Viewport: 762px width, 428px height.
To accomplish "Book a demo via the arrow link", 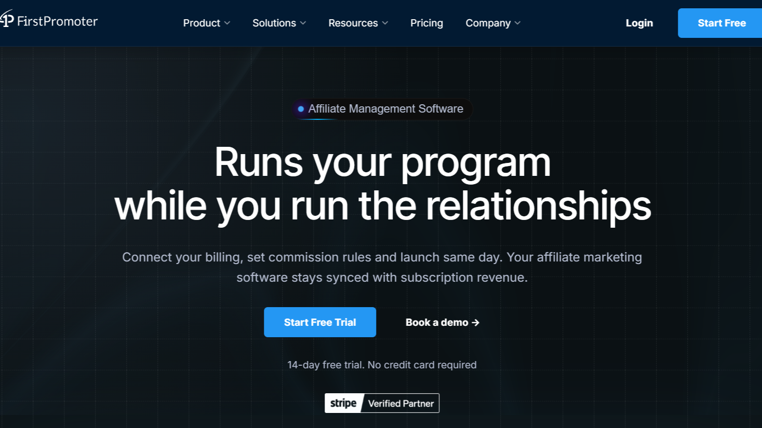I will [442, 322].
